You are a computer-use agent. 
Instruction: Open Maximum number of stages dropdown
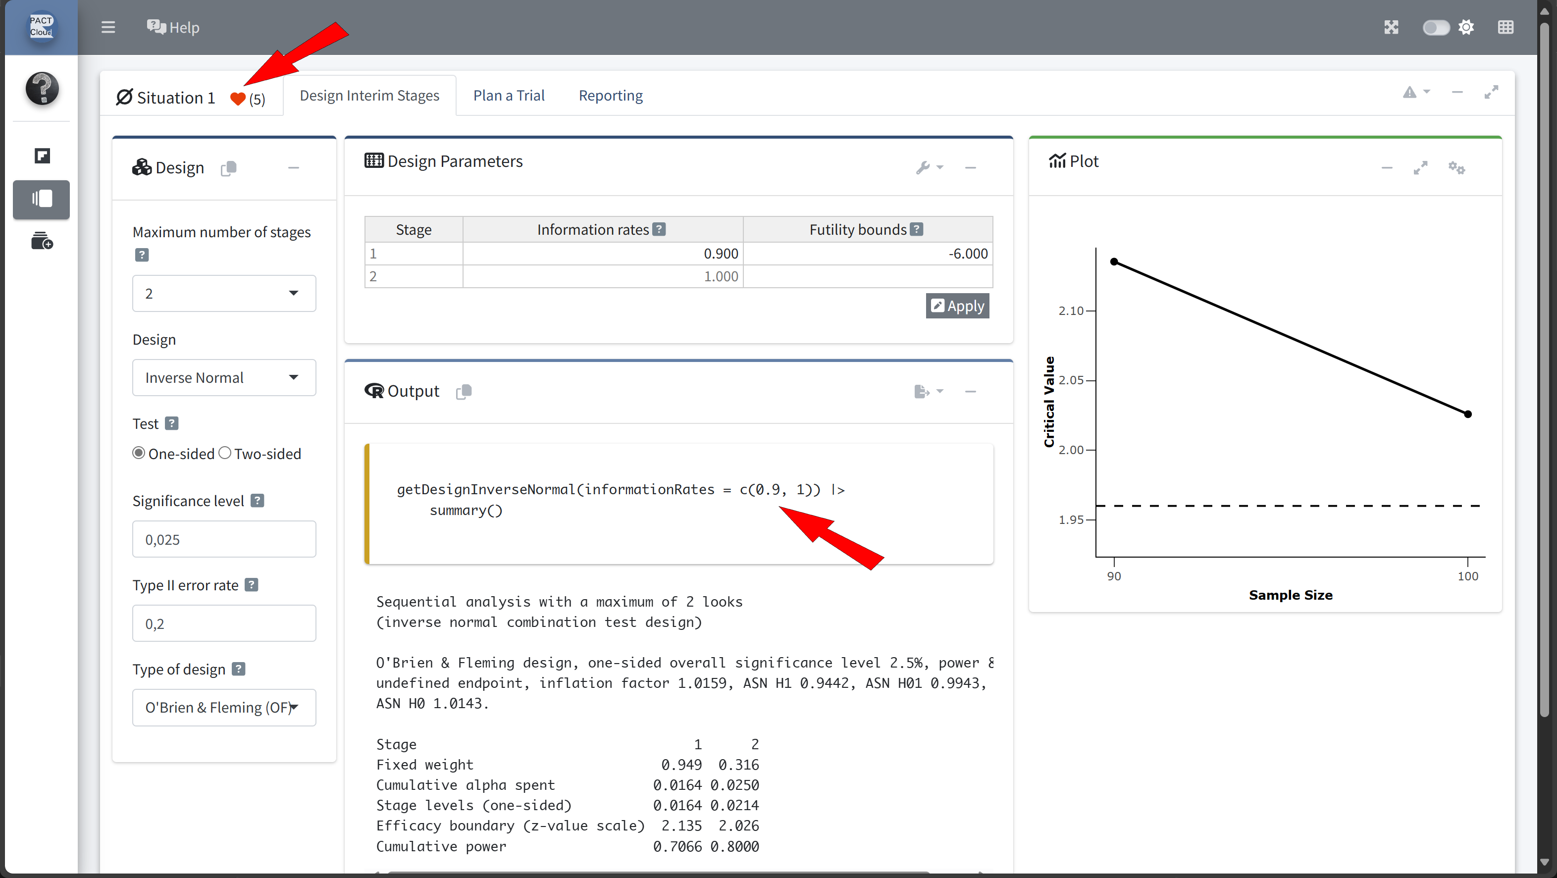point(224,293)
